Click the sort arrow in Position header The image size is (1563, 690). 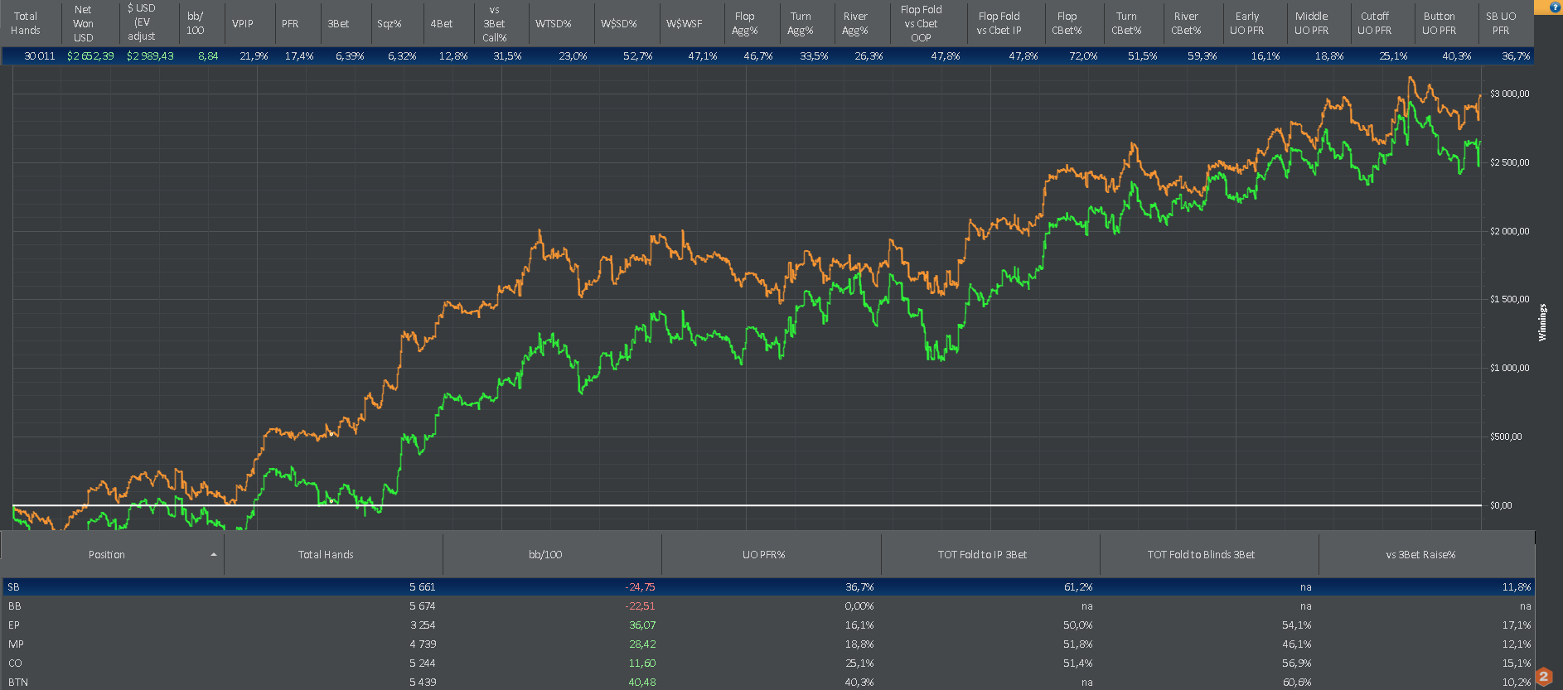pos(214,555)
